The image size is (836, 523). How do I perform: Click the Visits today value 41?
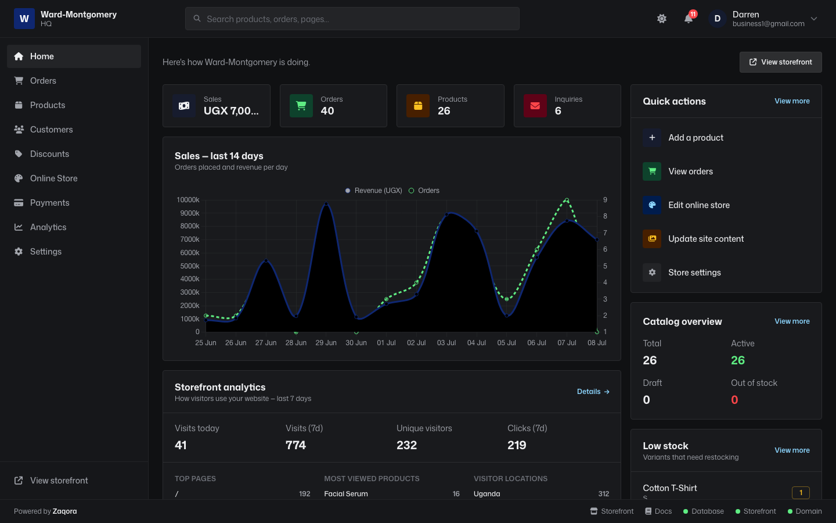click(181, 445)
